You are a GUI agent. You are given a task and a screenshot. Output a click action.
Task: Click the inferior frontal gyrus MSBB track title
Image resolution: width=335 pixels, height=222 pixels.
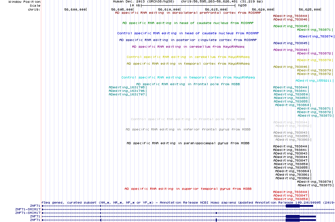[x=188, y=129]
